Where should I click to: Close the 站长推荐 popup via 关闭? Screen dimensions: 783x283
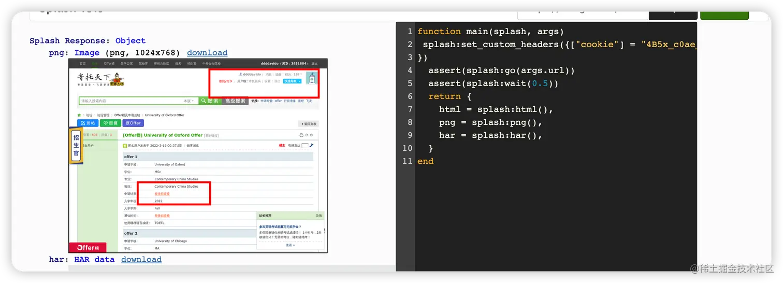(318, 216)
